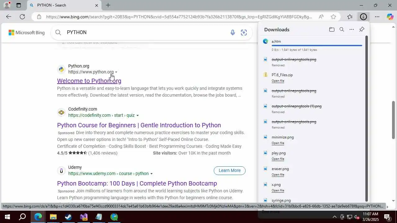Pin the Downloads panel

(x=362, y=29)
